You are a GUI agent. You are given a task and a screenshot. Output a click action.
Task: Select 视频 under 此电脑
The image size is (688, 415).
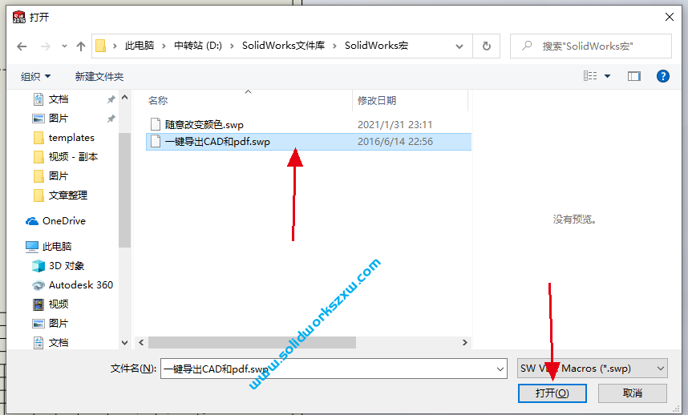[59, 304]
